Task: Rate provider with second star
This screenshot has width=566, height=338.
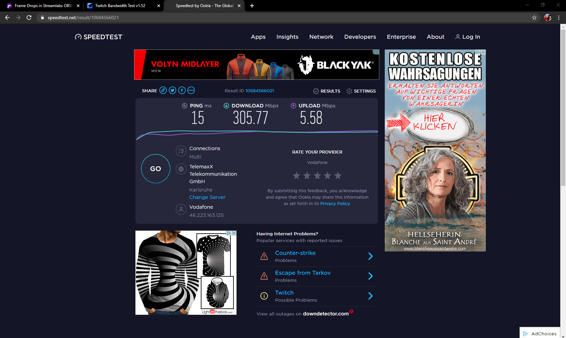Action: point(307,175)
